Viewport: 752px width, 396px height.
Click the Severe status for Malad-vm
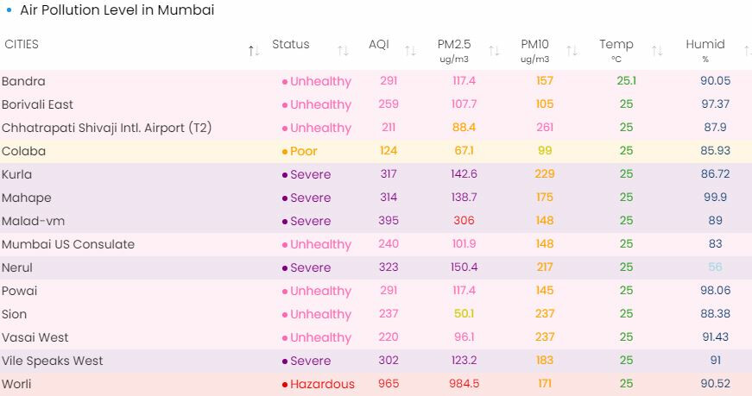point(310,221)
